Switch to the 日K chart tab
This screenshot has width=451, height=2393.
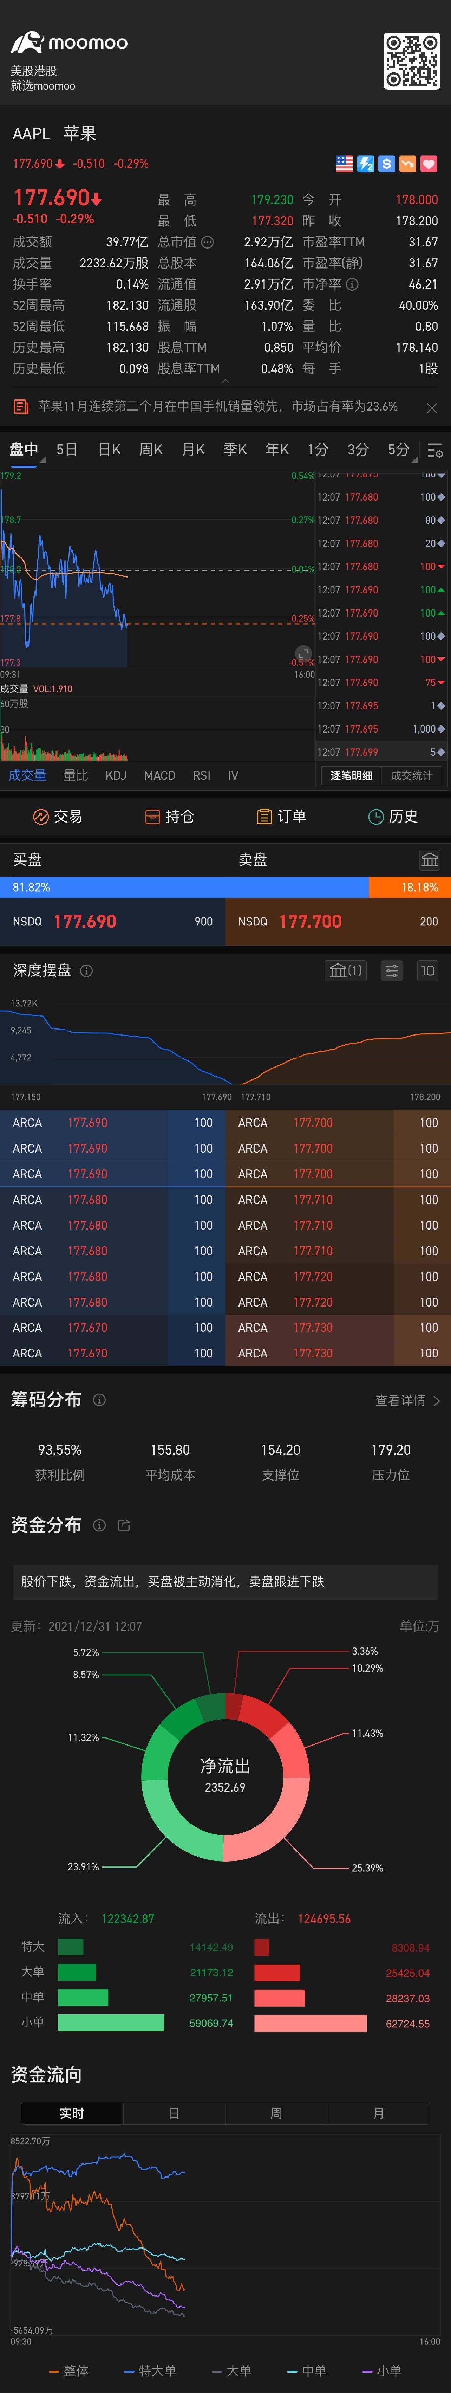pos(110,450)
